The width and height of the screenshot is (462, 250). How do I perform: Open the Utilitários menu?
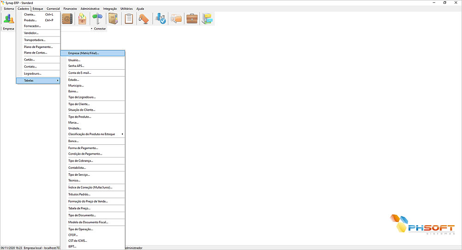coord(126,9)
